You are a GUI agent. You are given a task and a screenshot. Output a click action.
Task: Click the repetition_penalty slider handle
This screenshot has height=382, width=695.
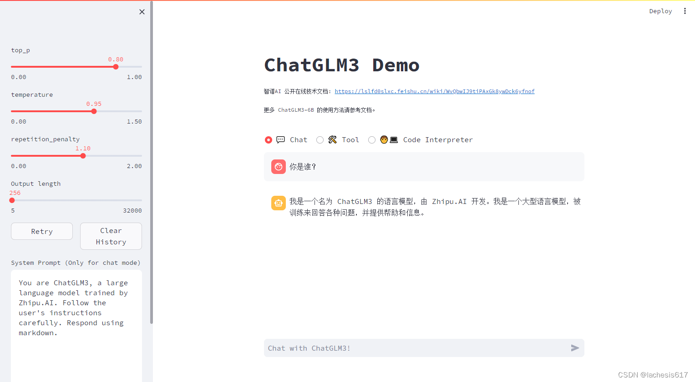coord(83,156)
